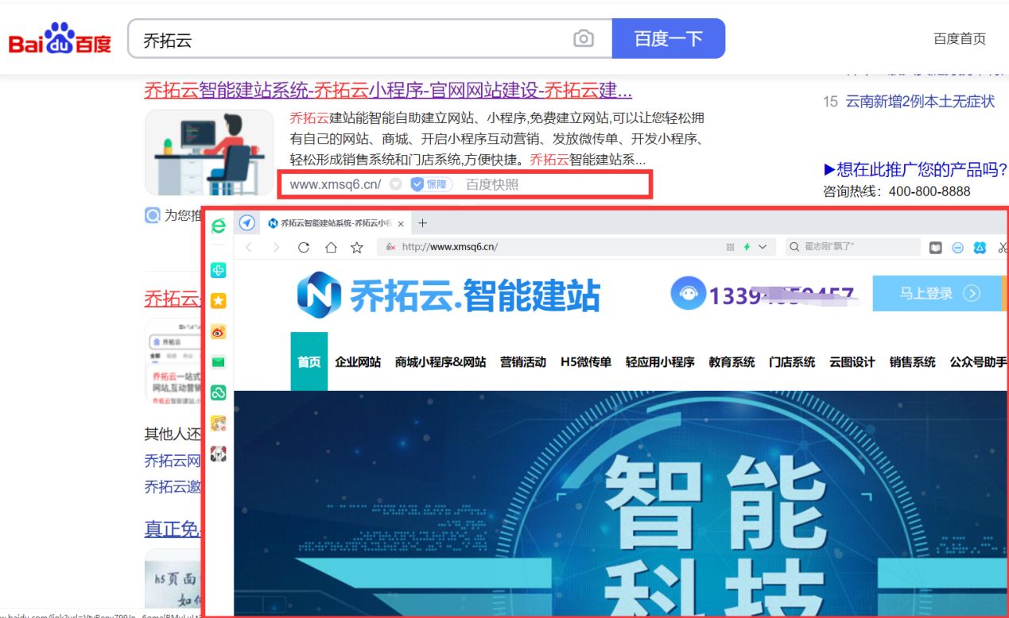Open the blue game center icon in the toolbar
The width and height of the screenshot is (1009, 618).
click(980, 247)
